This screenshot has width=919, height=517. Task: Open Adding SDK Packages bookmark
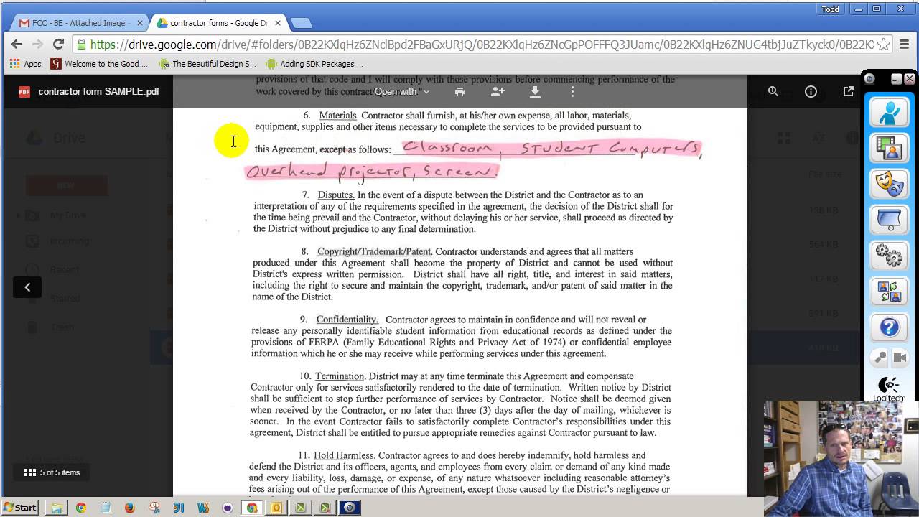point(314,64)
